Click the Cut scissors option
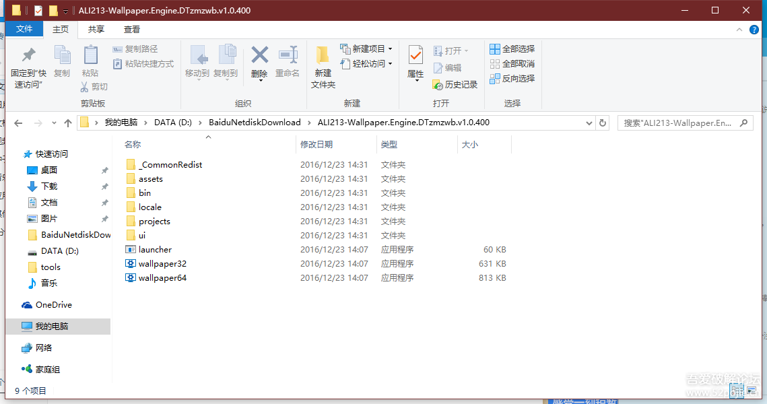This screenshot has height=404, width=767. click(94, 87)
